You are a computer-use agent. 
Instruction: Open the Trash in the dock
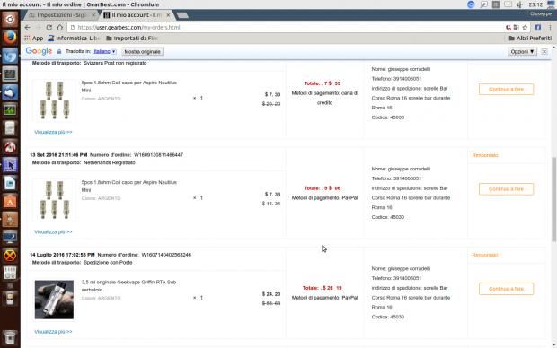point(10,337)
